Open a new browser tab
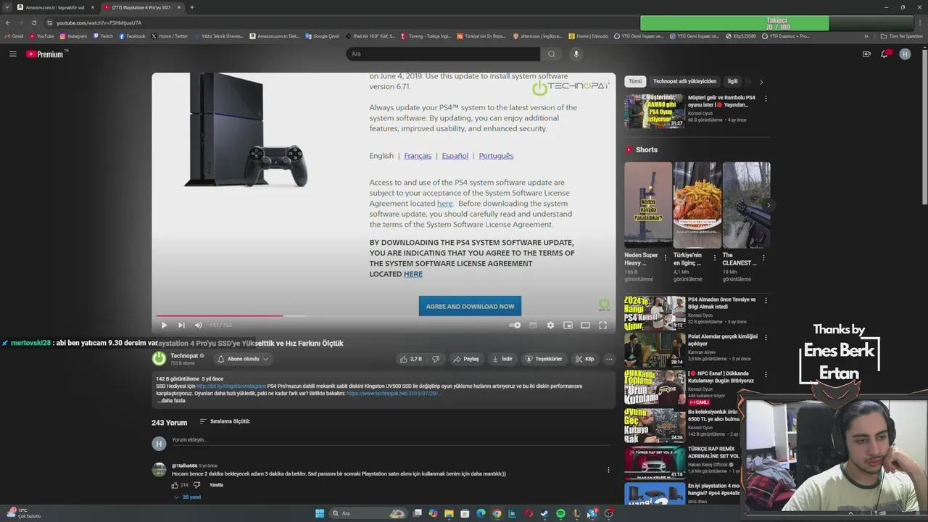928x522 pixels. coord(191,7)
